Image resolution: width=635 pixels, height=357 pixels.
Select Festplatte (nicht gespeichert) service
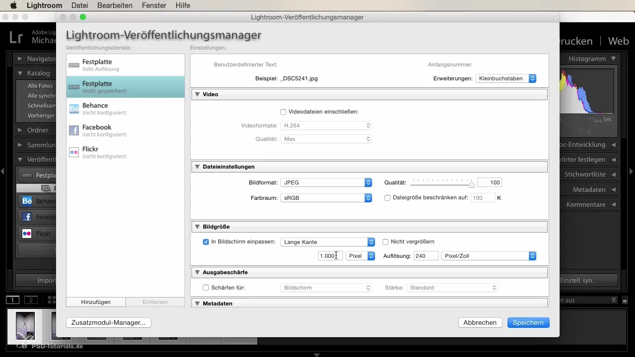pyautogui.click(x=126, y=87)
